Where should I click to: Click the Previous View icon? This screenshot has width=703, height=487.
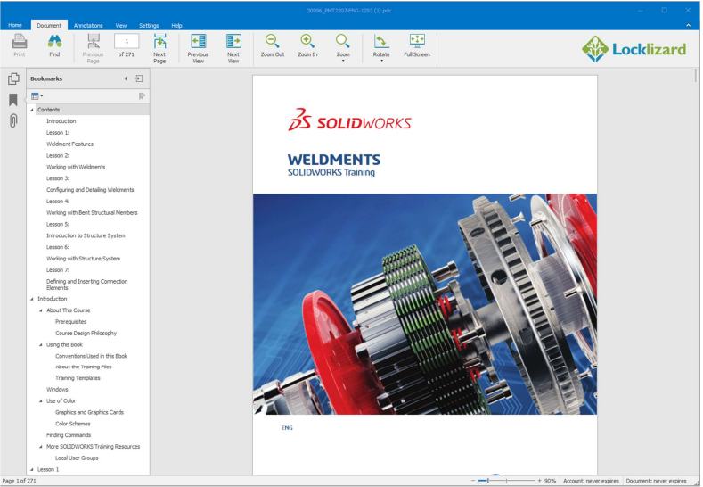point(198,41)
